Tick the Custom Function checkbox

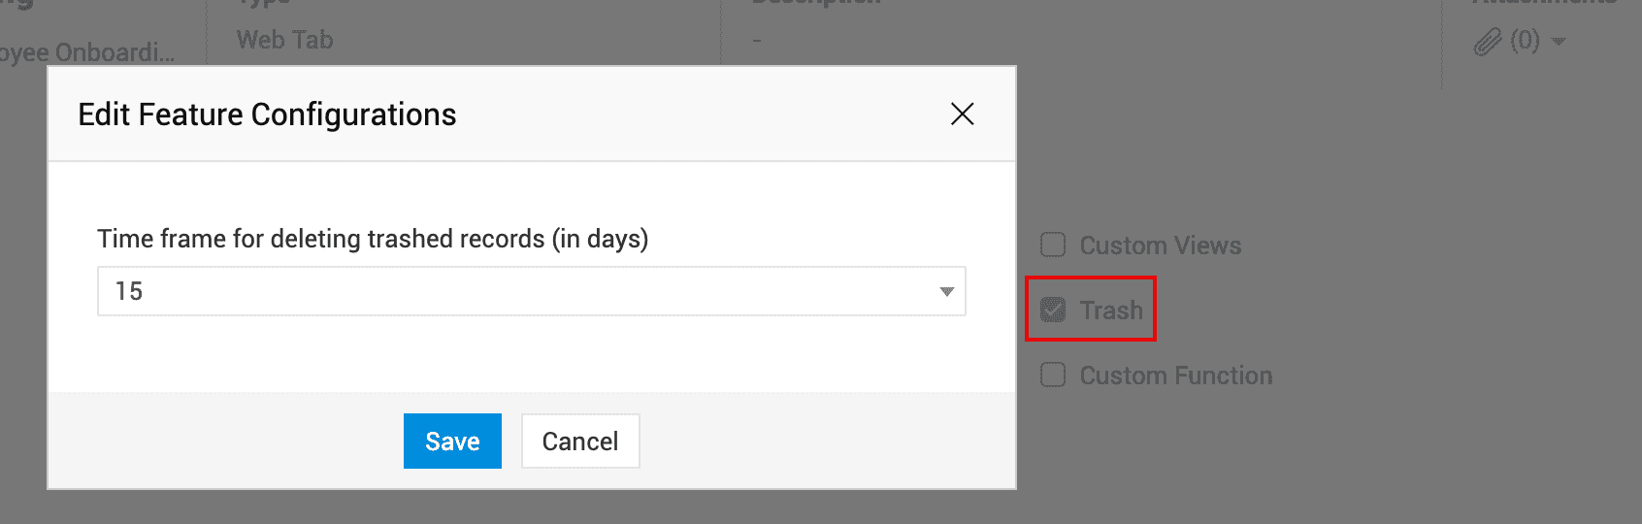click(1053, 376)
